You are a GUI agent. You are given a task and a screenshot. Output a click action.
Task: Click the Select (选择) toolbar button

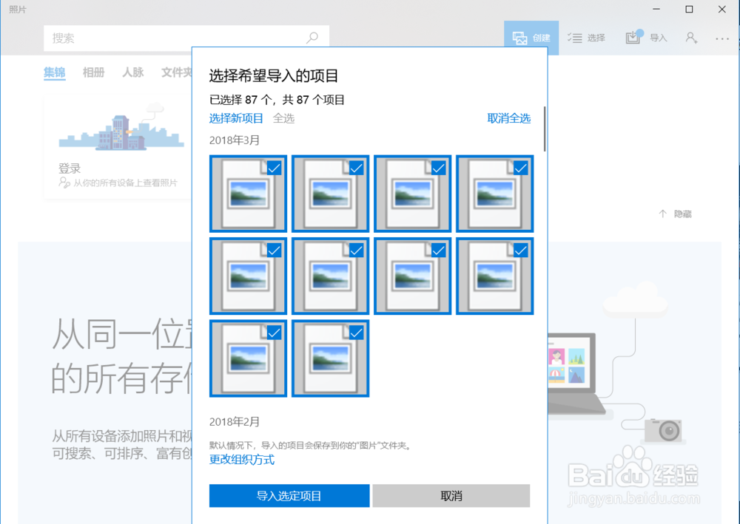(586, 38)
